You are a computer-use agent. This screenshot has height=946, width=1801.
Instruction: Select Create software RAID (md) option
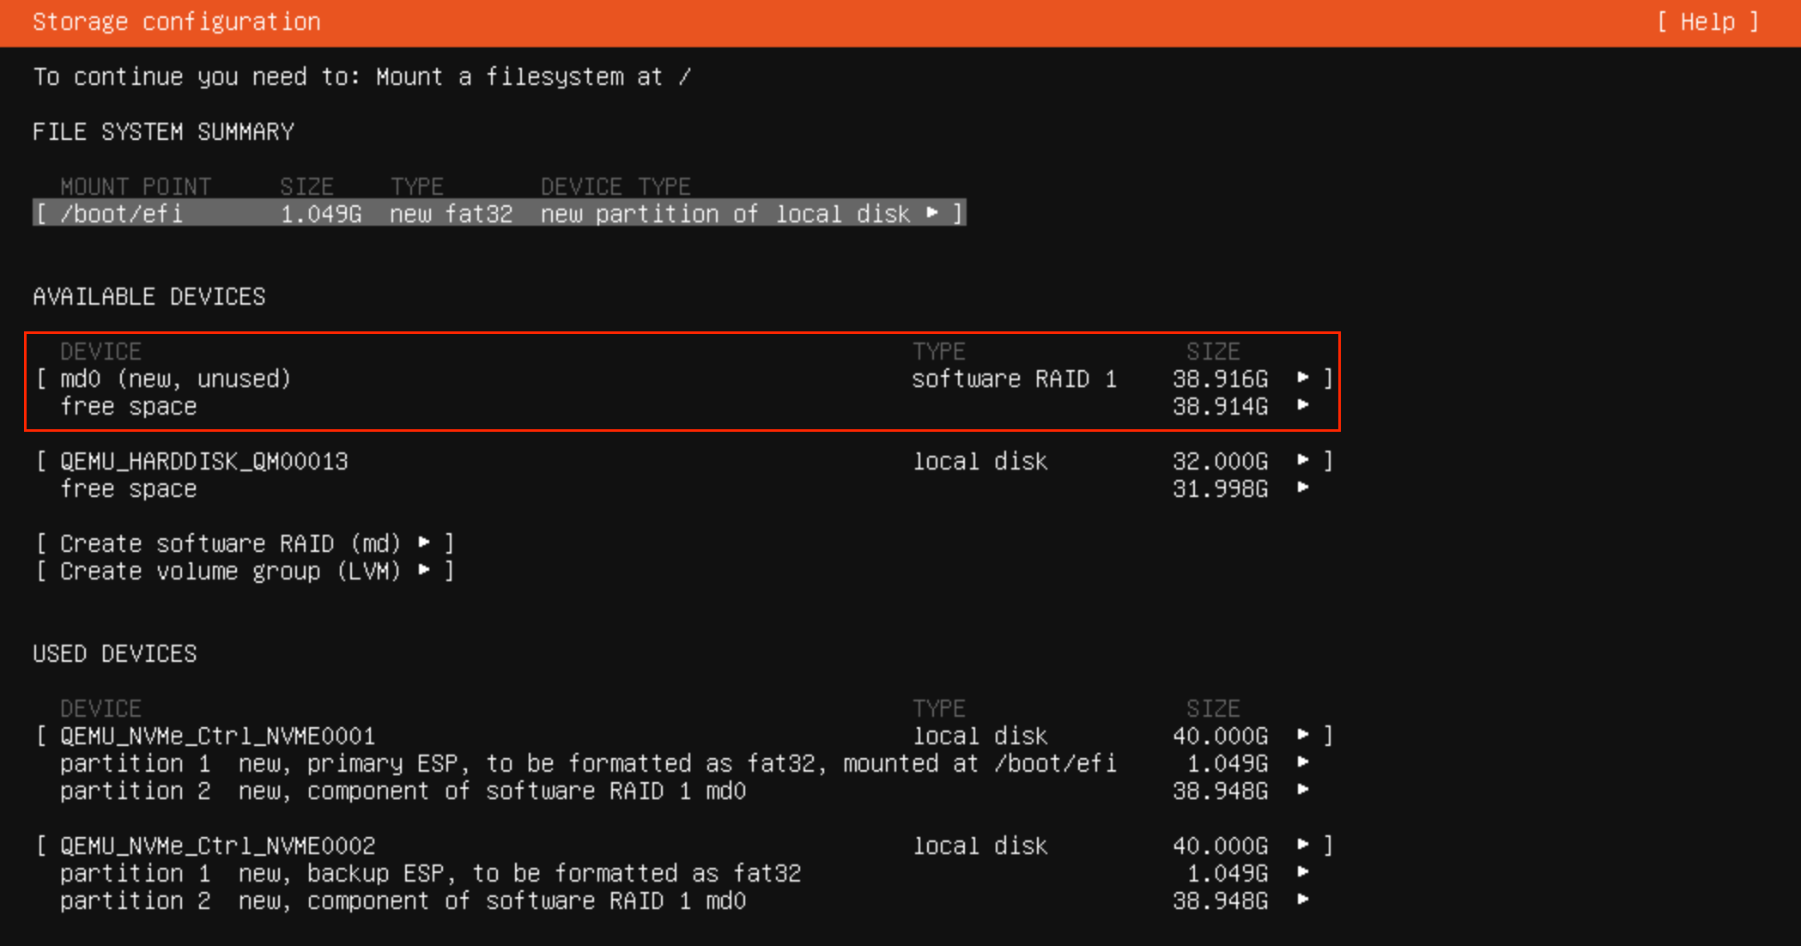pyautogui.click(x=243, y=543)
